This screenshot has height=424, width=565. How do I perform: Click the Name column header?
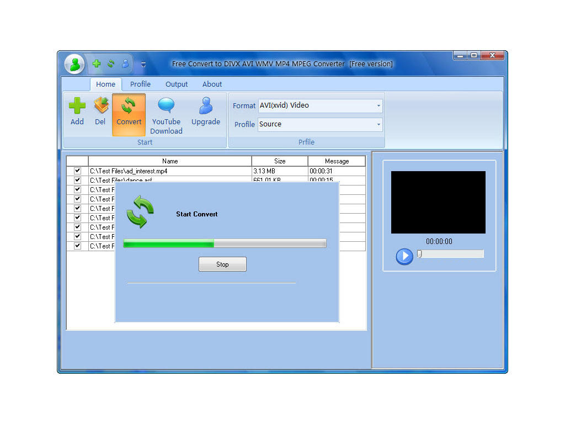170,161
